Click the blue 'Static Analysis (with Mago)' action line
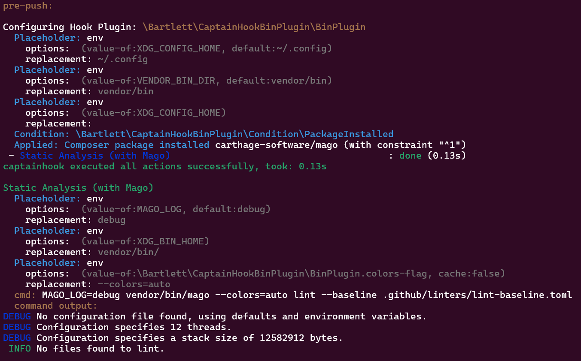The width and height of the screenshot is (581, 361). click(94, 156)
